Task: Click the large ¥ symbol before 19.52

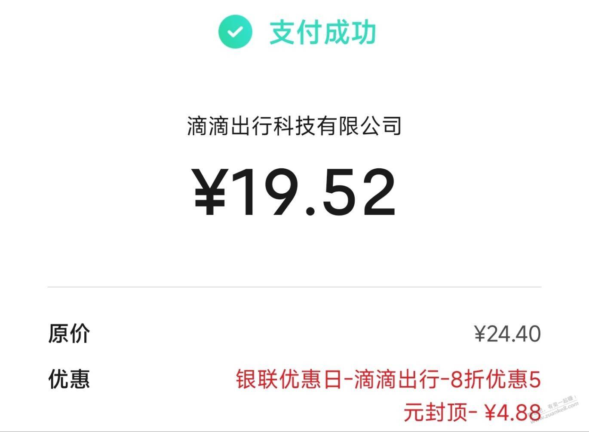Action: pos(210,192)
